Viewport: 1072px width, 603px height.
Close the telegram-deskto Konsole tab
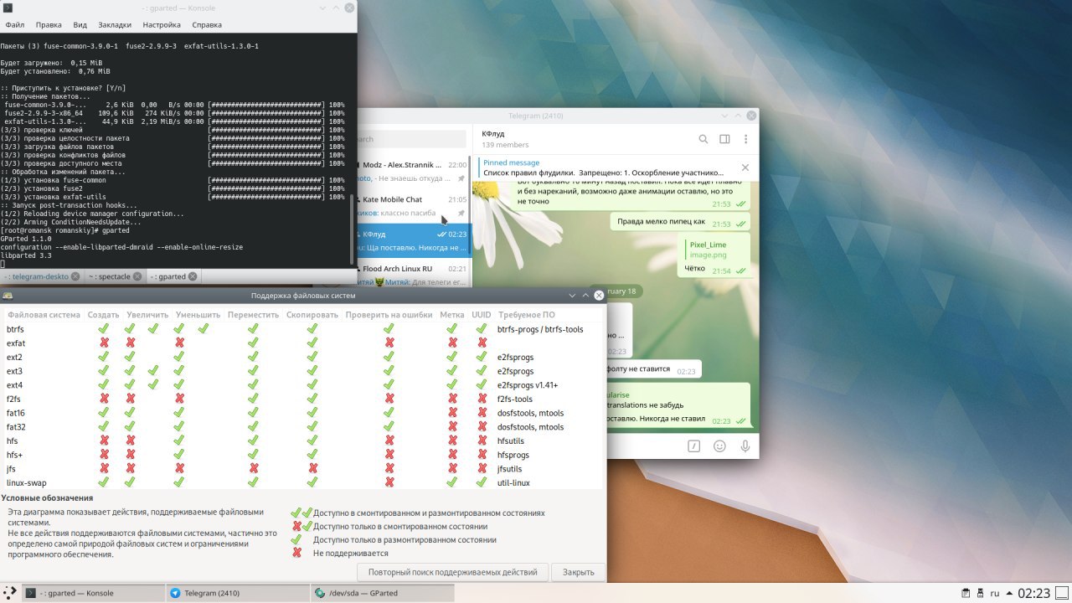tap(75, 276)
